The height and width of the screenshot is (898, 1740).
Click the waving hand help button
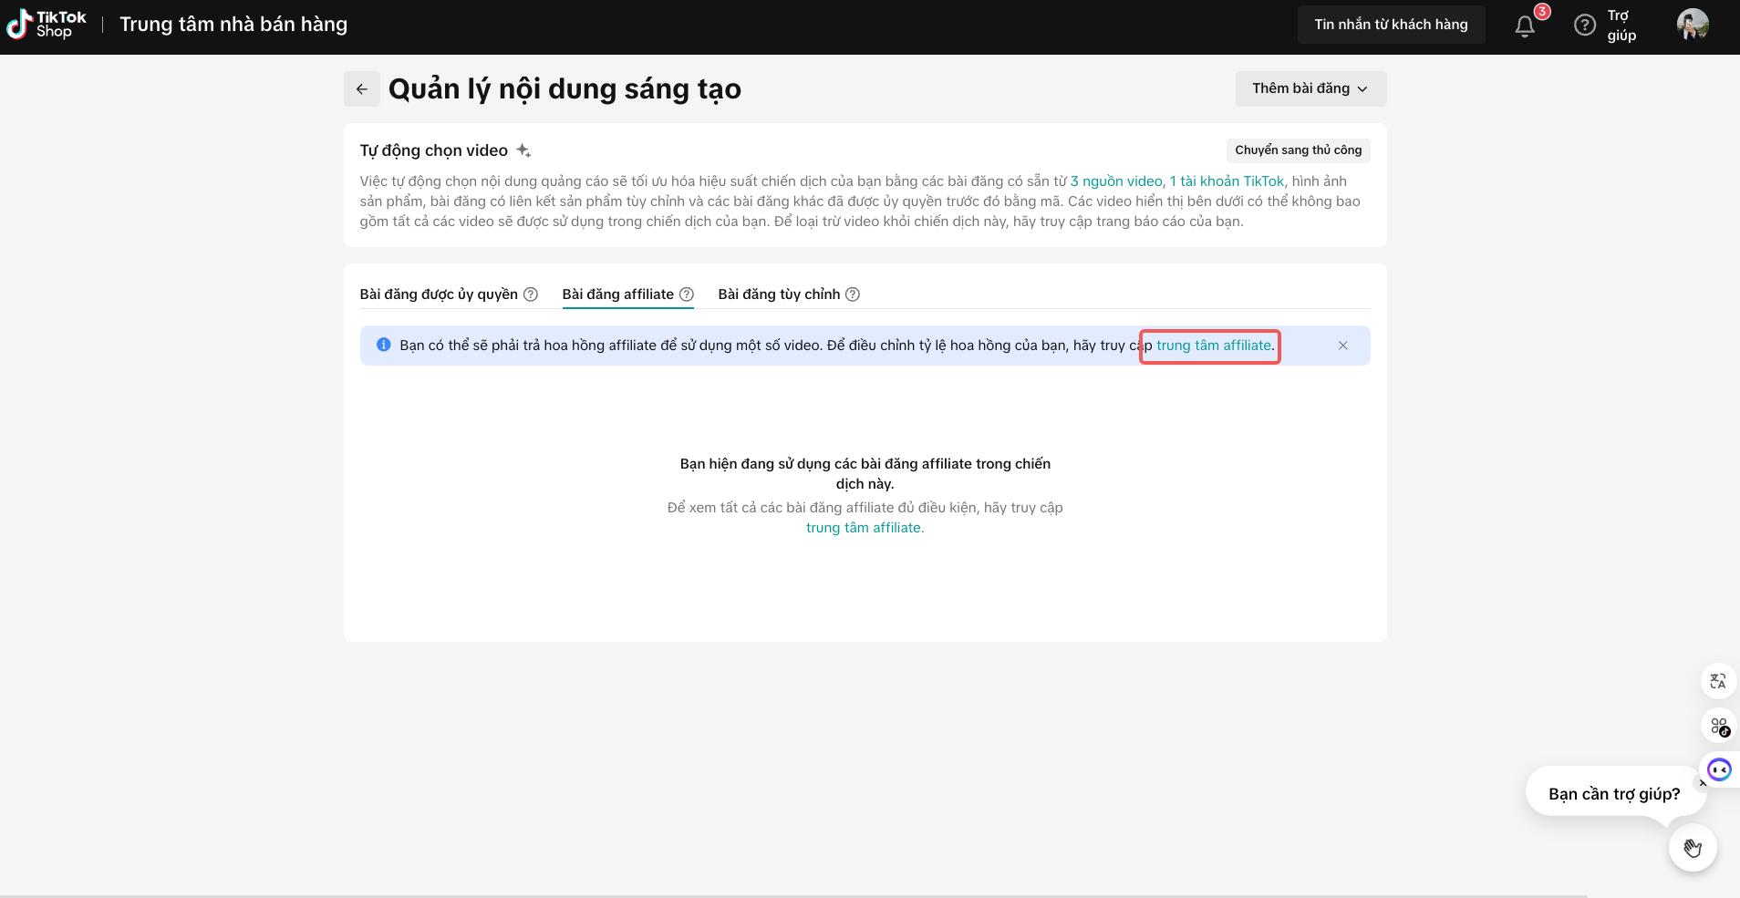1693,849
